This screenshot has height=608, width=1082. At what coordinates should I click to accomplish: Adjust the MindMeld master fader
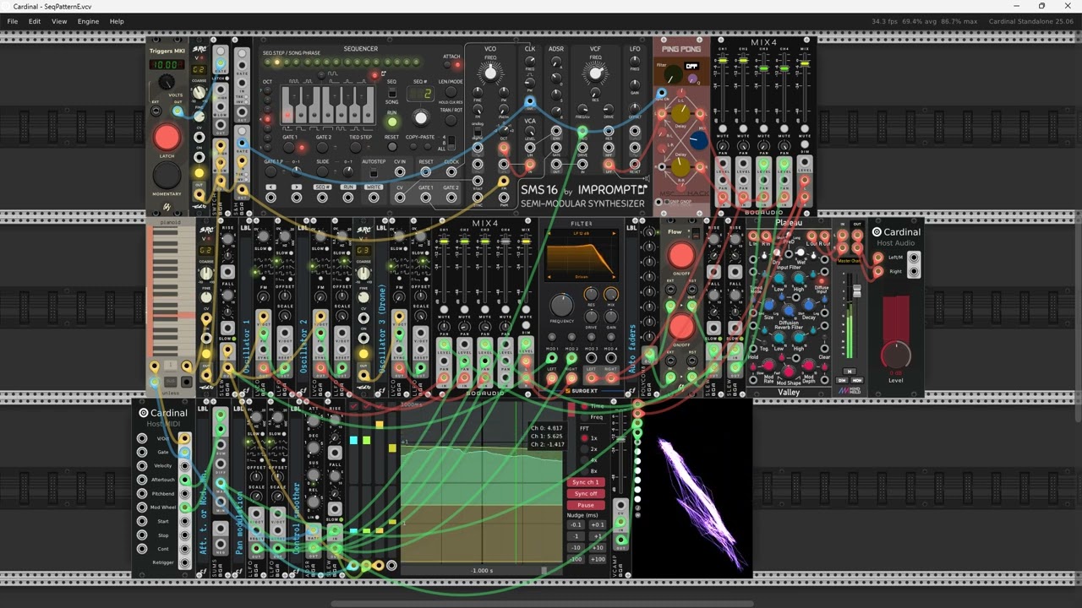point(856,291)
